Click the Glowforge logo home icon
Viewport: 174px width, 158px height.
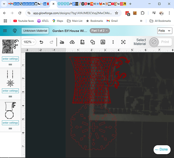coord(15,31)
